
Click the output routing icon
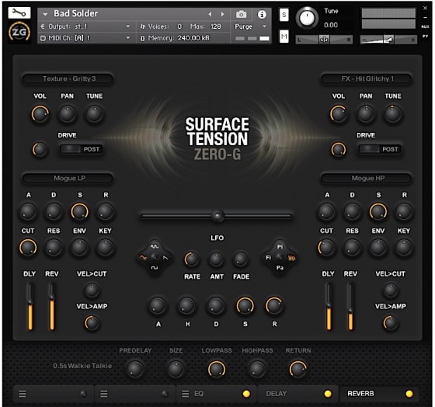tap(43, 26)
